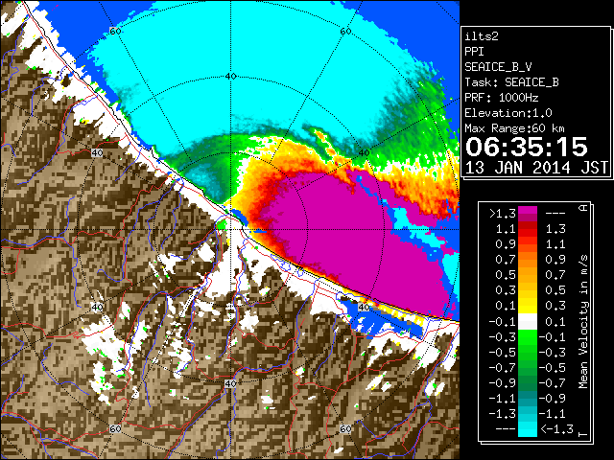This screenshot has height=460, width=614.
Task: Select the "40" ring label on northwest land
Action: click(x=97, y=152)
